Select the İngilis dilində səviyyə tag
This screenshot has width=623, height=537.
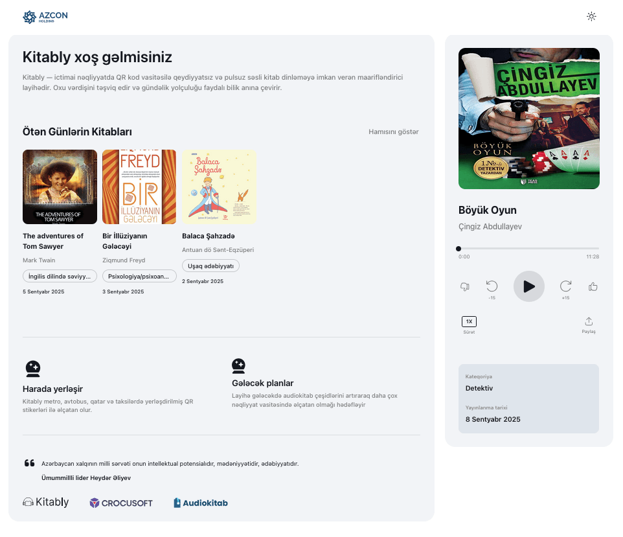[x=60, y=277]
